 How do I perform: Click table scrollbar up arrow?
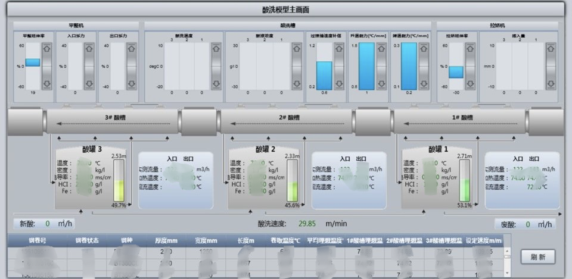[507, 250]
